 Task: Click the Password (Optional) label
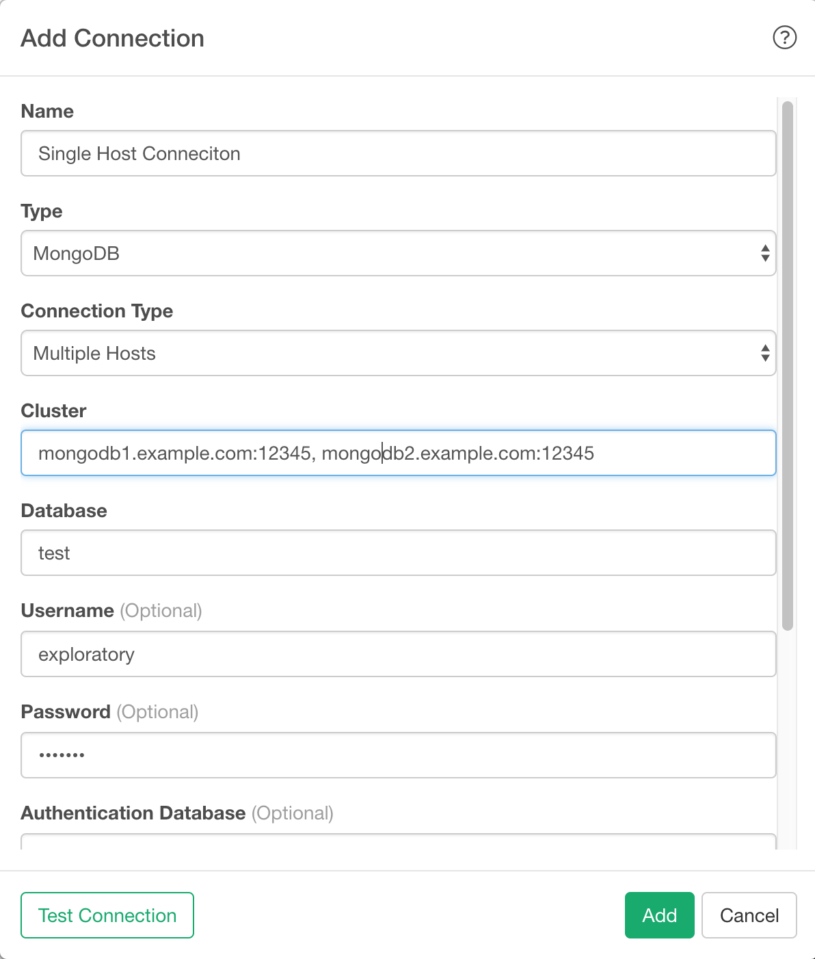click(109, 711)
